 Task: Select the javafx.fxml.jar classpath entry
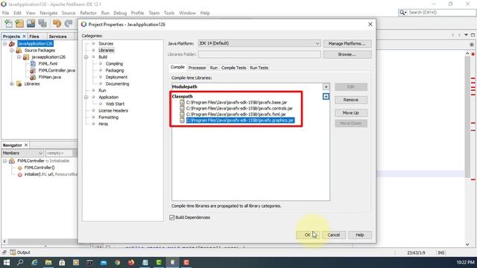coord(236,114)
